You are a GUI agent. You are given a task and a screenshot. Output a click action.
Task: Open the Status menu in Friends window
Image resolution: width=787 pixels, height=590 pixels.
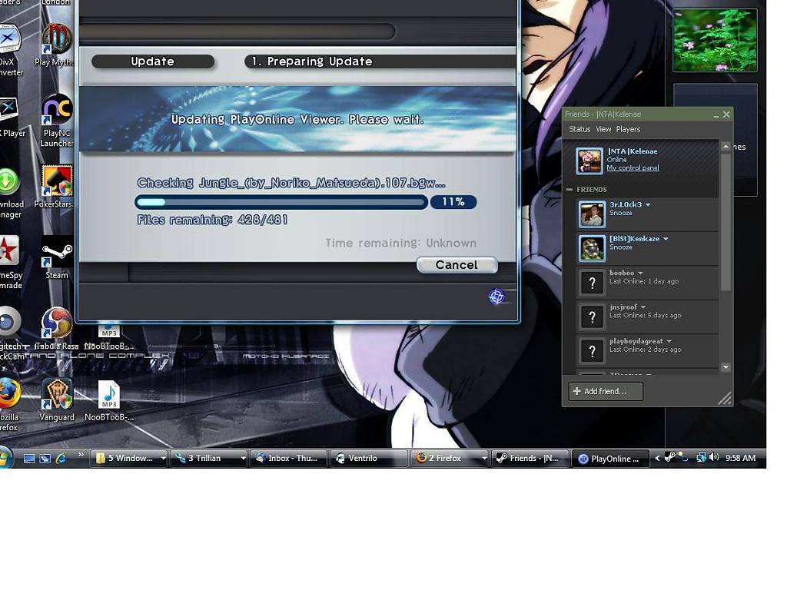point(579,129)
